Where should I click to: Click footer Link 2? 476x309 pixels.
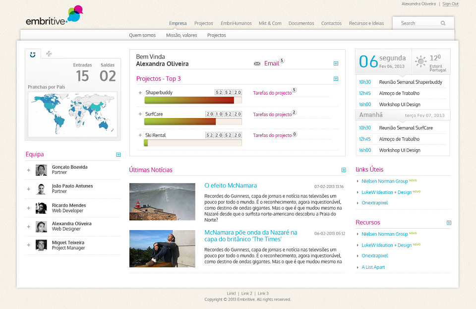click(x=246, y=294)
